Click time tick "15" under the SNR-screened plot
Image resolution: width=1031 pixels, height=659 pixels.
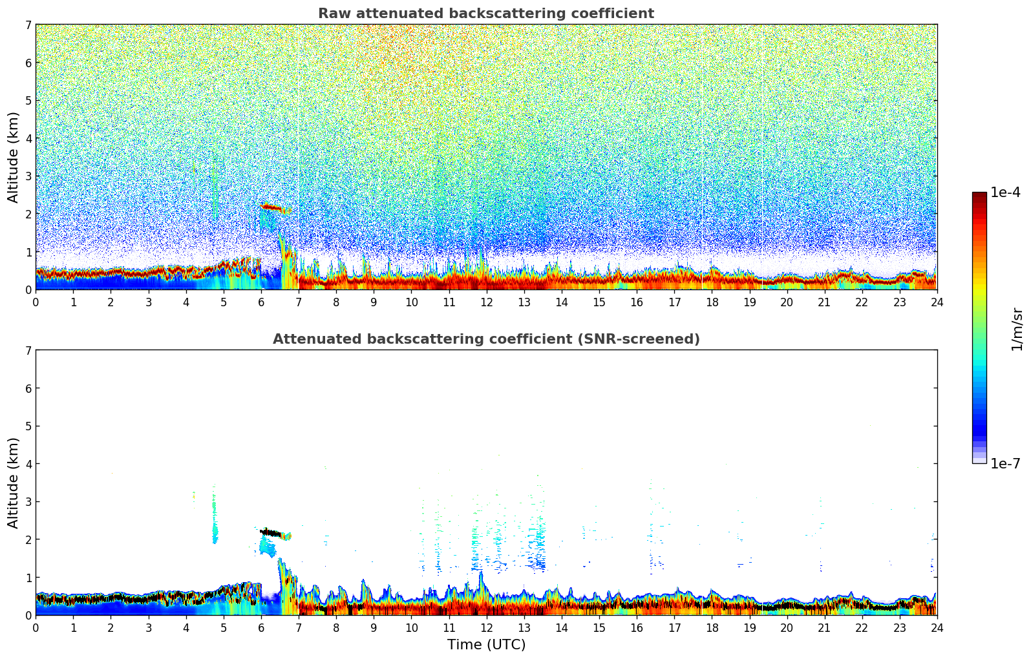tap(599, 627)
